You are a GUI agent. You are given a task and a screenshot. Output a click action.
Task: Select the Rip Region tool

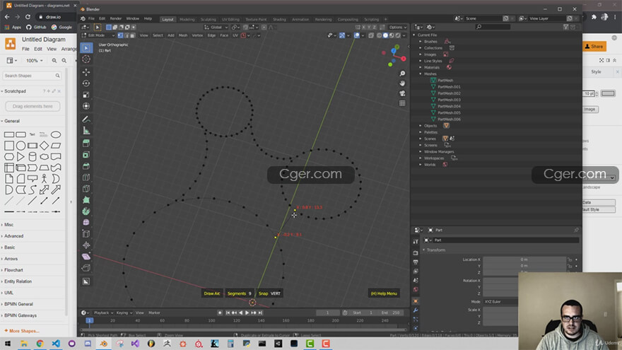click(86, 268)
